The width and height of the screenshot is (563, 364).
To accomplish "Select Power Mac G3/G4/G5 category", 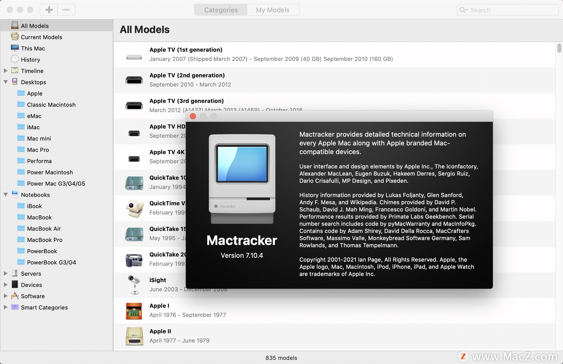I will [56, 183].
